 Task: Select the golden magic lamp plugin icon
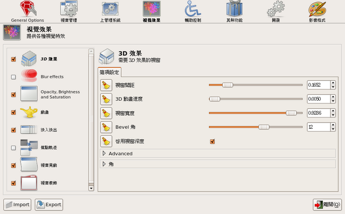coord(29,112)
